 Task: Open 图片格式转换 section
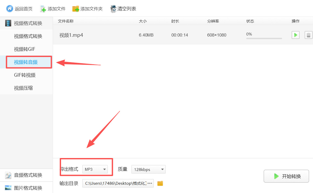click(26, 188)
